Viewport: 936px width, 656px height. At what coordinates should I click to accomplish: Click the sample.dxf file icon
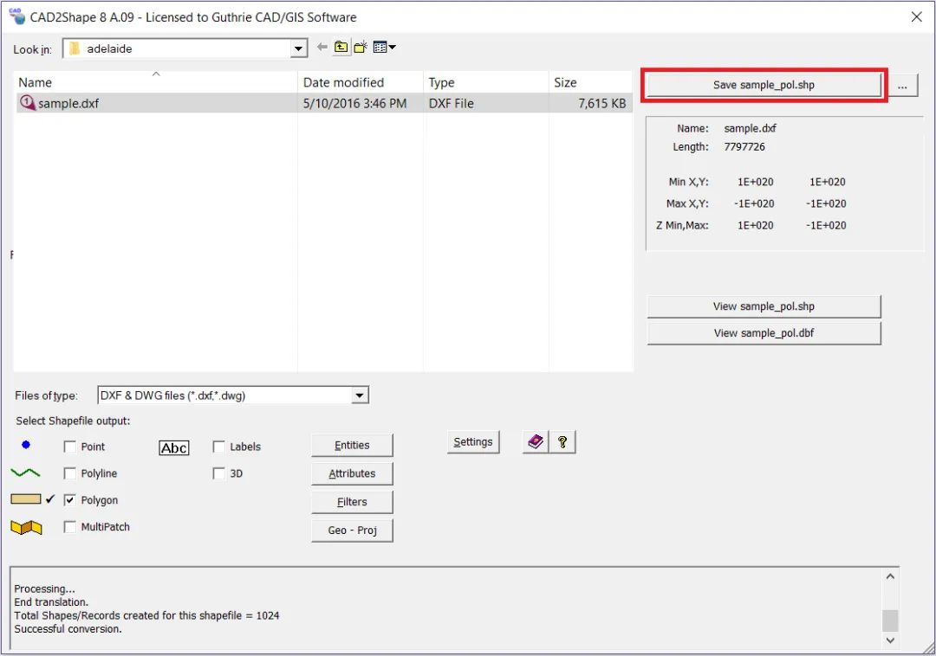[x=28, y=102]
